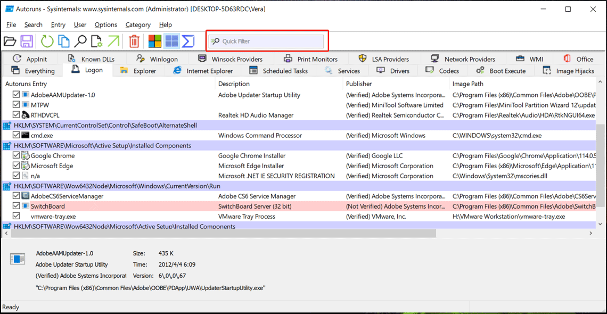Click registry icon beside SafeBoot AlternateShell key
This screenshot has width=607, height=314.
pos(7,125)
